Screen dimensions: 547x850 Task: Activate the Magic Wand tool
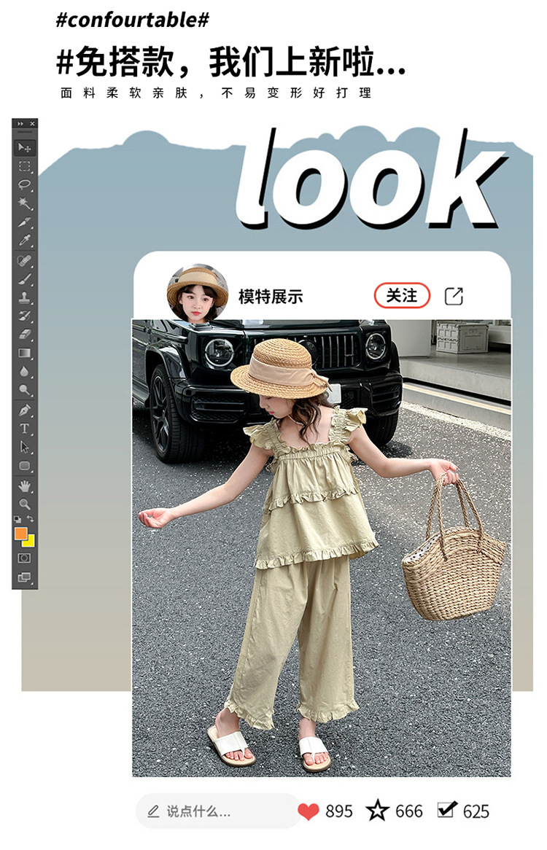click(x=25, y=203)
